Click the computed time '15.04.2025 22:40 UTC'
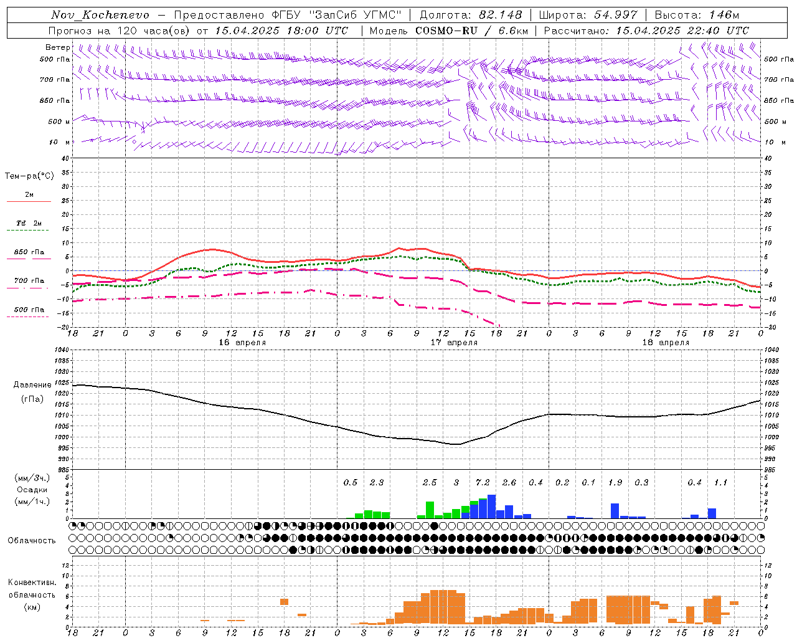This screenshot has width=797, height=638. pyautogui.click(x=682, y=31)
